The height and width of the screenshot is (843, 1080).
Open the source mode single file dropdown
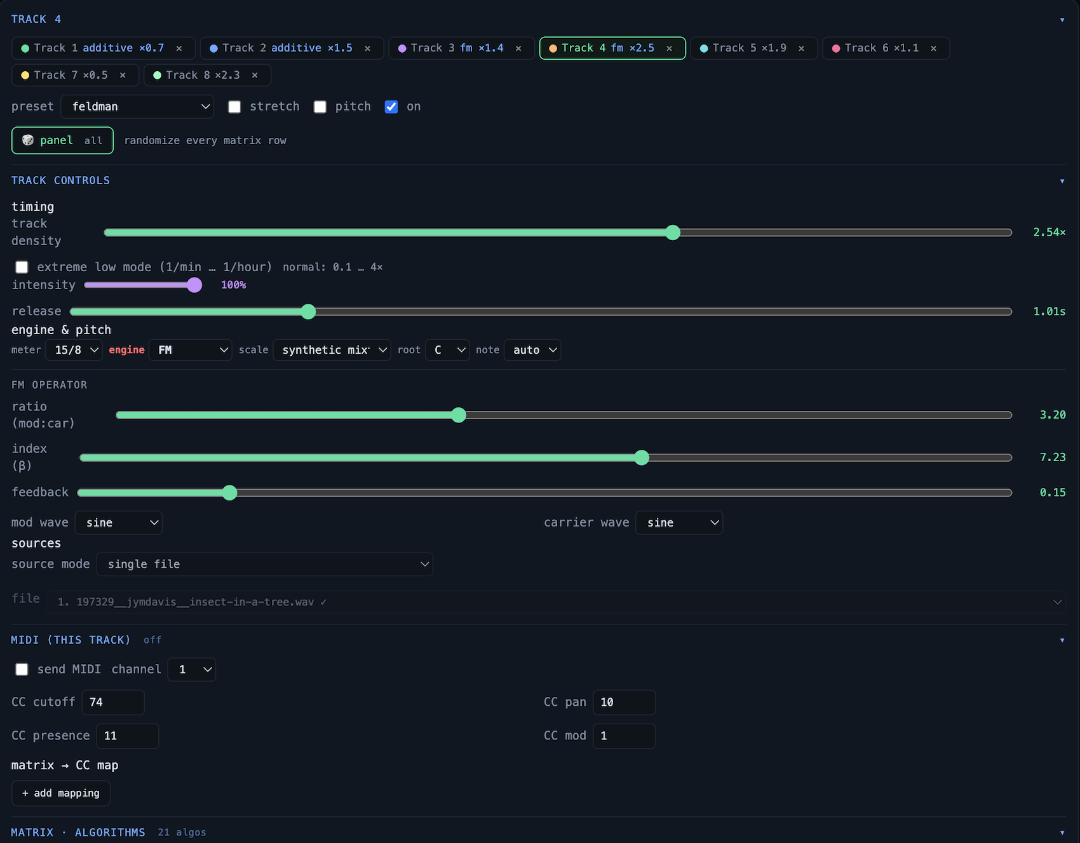264,564
